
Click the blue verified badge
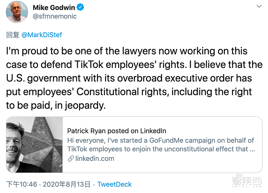click(x=80, y=7)
